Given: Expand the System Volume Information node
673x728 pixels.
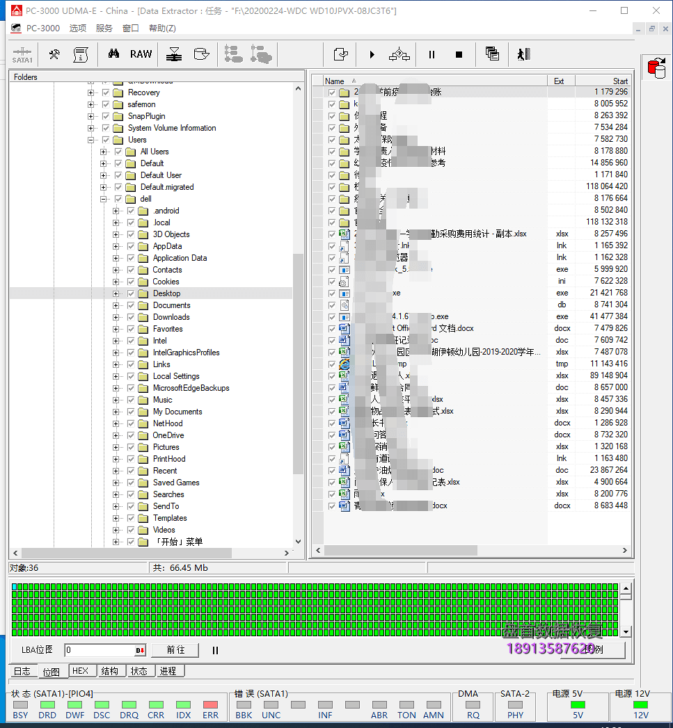Looking at the screenshot, I should pyautogui.click(x=90, y=128).
